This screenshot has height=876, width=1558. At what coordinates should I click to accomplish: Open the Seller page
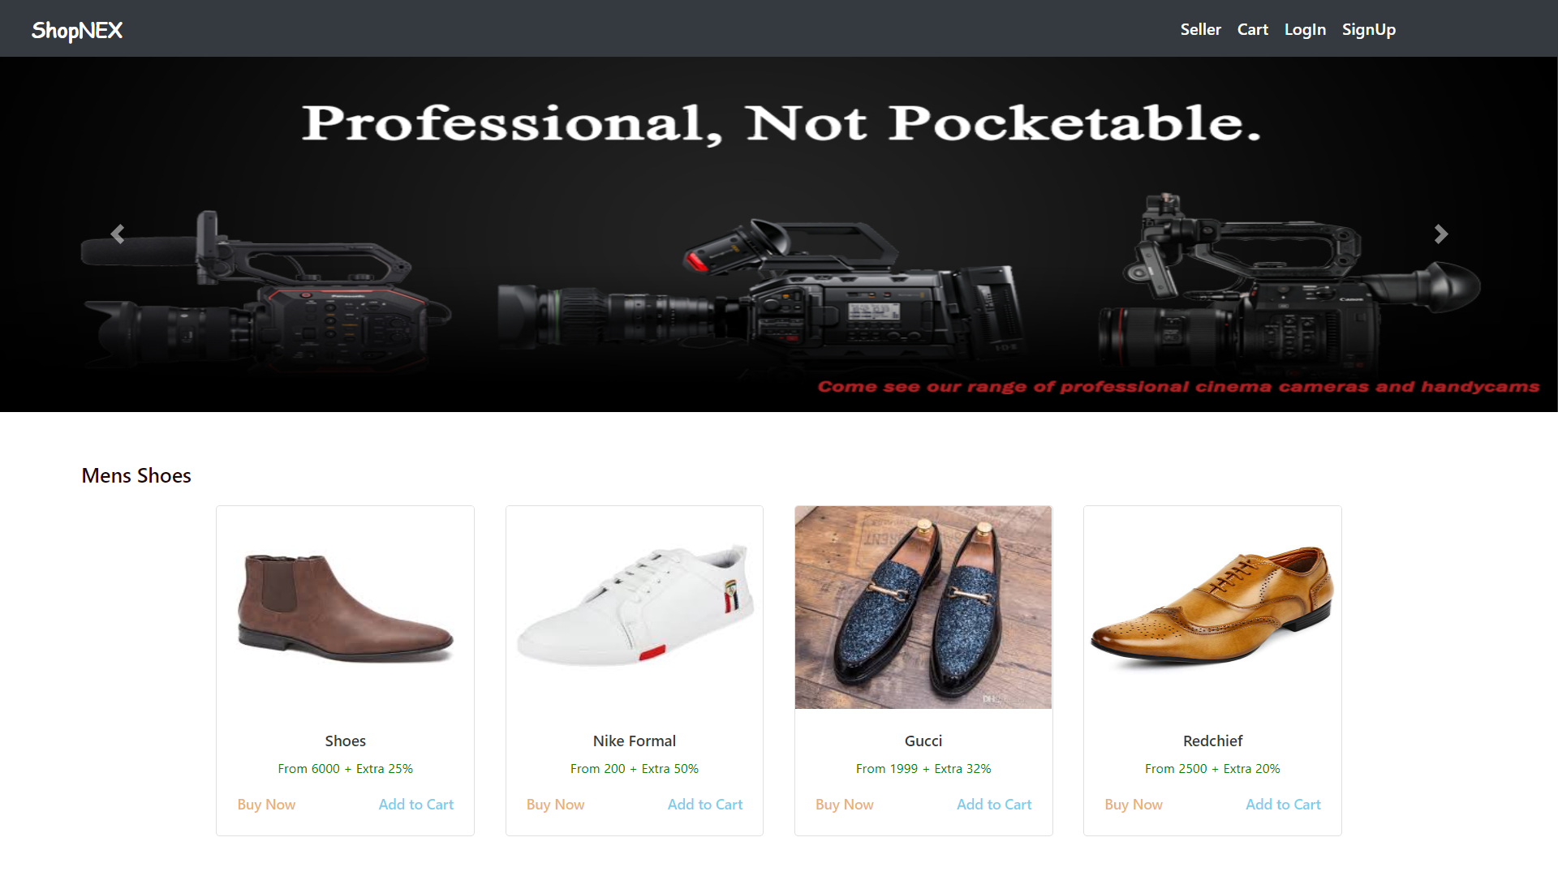1200,29
